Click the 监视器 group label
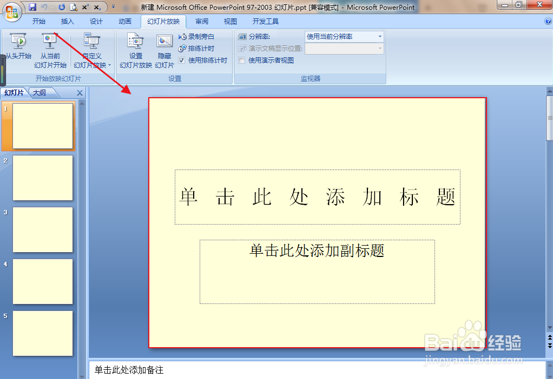The width and height of the screenshot is (553, 379). pos(311,78)
